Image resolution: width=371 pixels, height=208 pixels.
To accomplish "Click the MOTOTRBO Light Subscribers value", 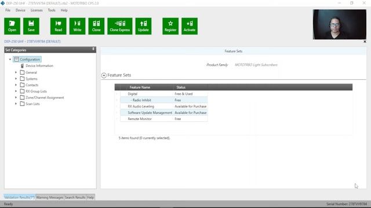I will click(x=256, y=65).
